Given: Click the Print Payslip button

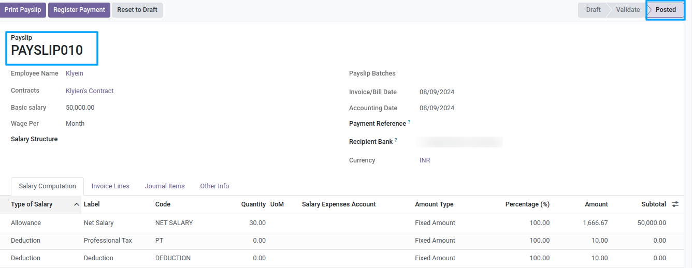Looking at the screenshot, I should [23, 10].
